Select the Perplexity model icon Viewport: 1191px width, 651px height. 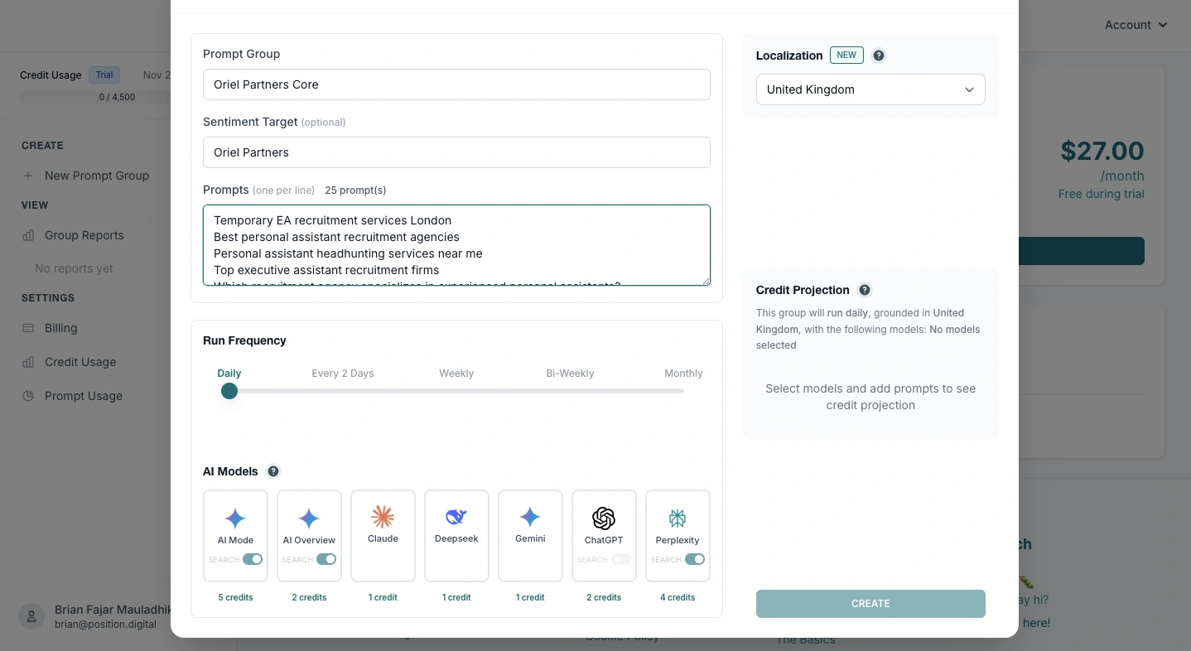[677, 518]
